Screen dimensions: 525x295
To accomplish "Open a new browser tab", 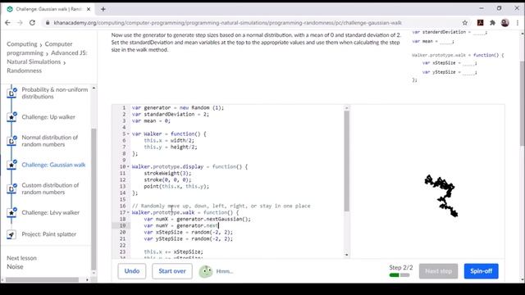I will point(103,9).
